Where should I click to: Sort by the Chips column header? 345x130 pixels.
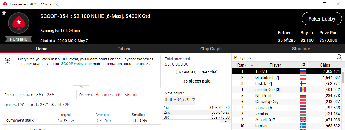click(325, 65)
